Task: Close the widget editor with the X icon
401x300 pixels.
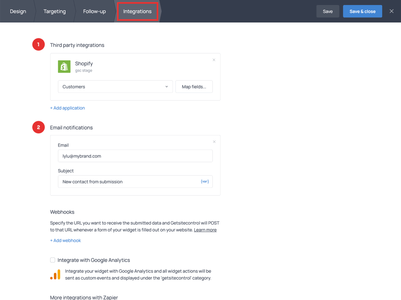Action: click(391, 11)
